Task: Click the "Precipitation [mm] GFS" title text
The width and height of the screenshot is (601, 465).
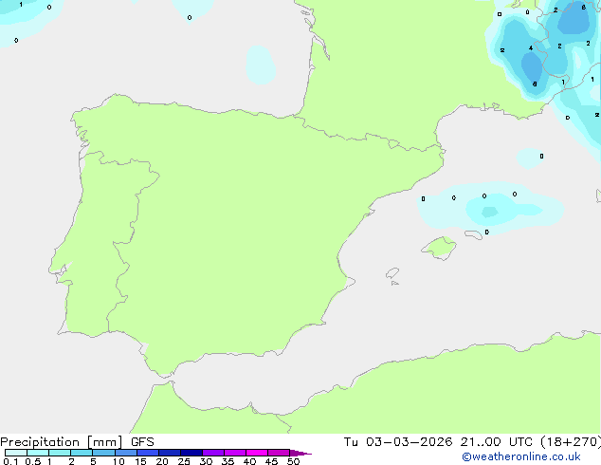Action: click(x=77, y=442)
